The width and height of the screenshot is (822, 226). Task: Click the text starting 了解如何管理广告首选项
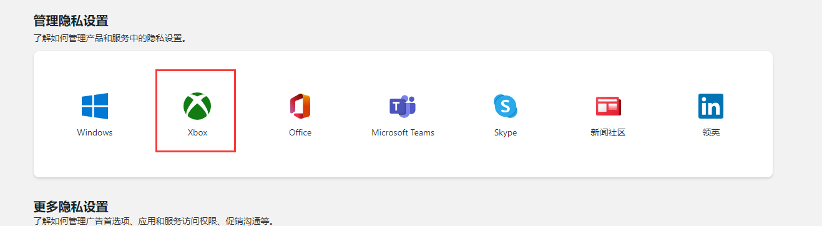154,221
